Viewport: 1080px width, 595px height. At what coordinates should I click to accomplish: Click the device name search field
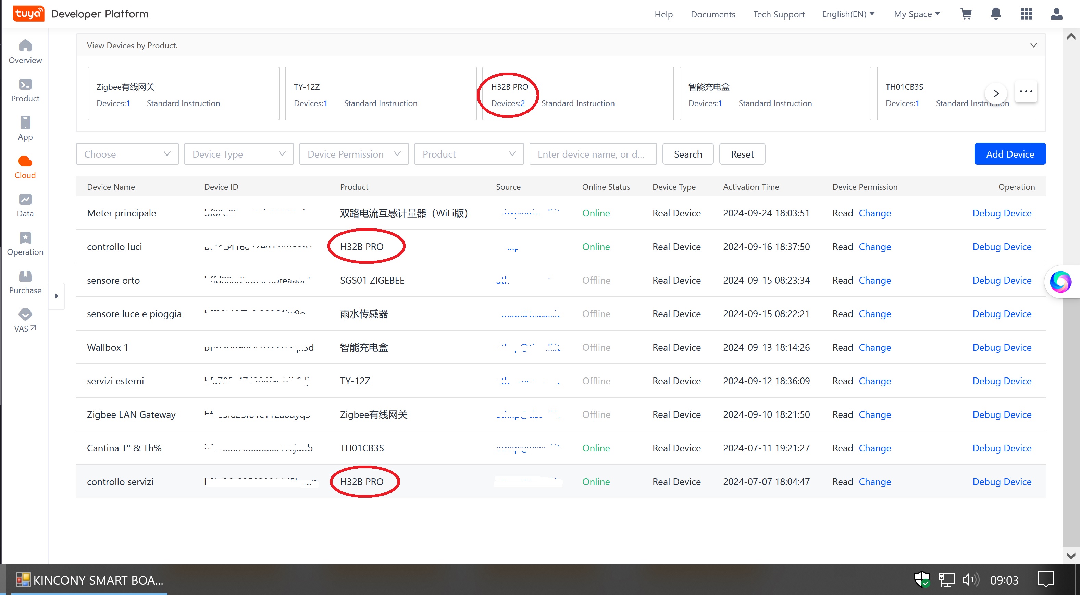[x=592, y=154]
